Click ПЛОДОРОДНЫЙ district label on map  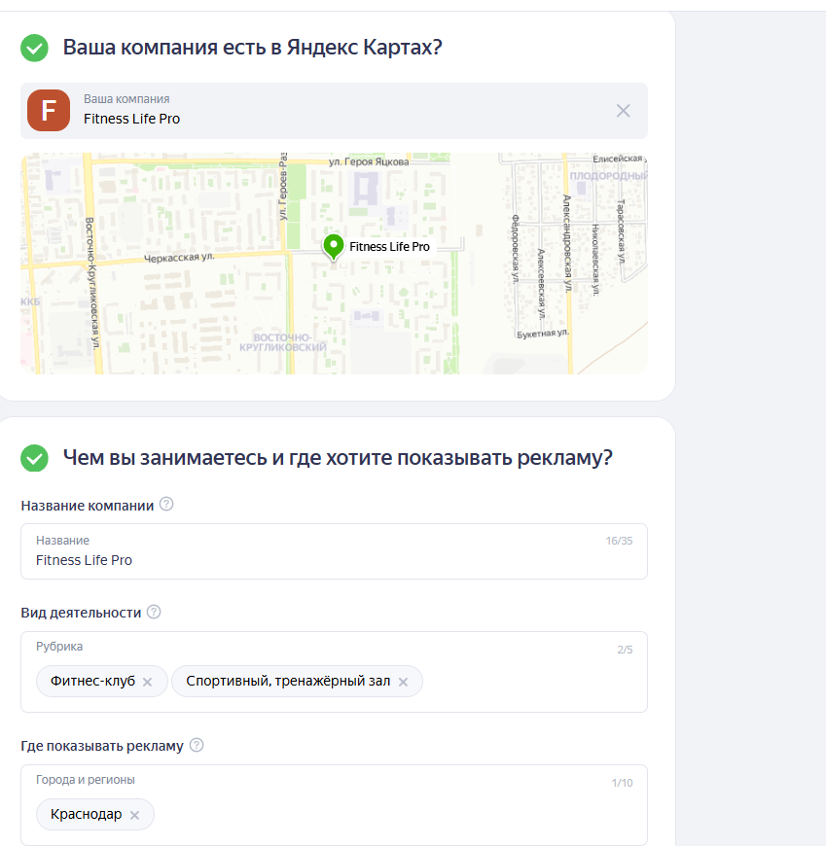608,176
